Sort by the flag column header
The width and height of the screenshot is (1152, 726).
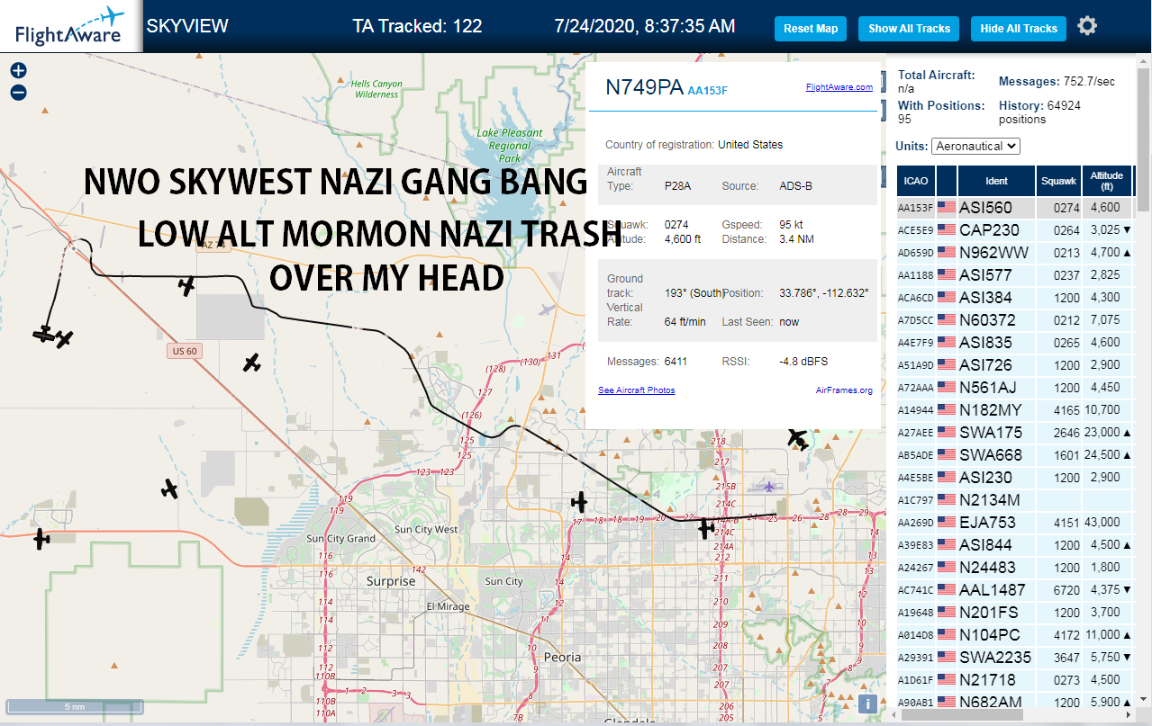(947, 181)
